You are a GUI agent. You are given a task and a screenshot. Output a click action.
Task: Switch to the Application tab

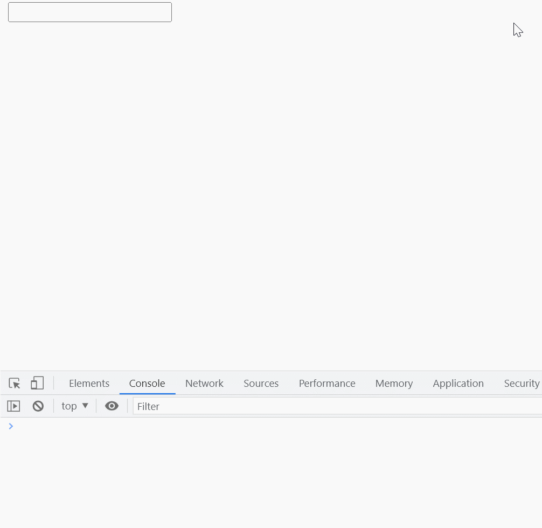coord(458,383)
